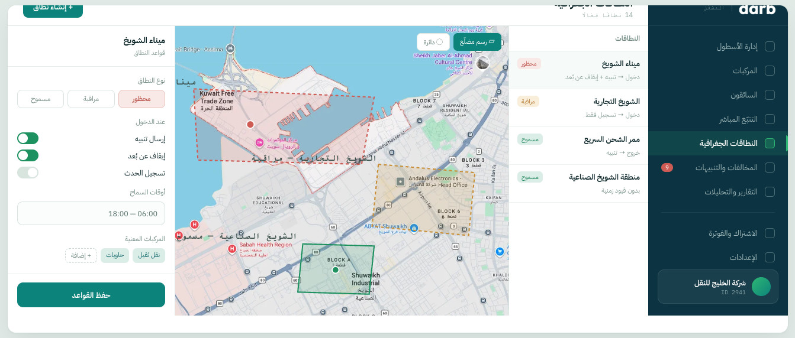Click the حاويات vehicle chip

(x=115, y=255)
